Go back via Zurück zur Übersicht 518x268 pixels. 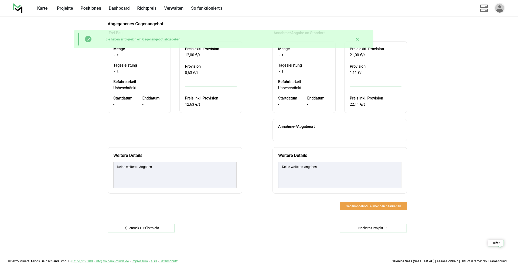[x=141, y=228]
